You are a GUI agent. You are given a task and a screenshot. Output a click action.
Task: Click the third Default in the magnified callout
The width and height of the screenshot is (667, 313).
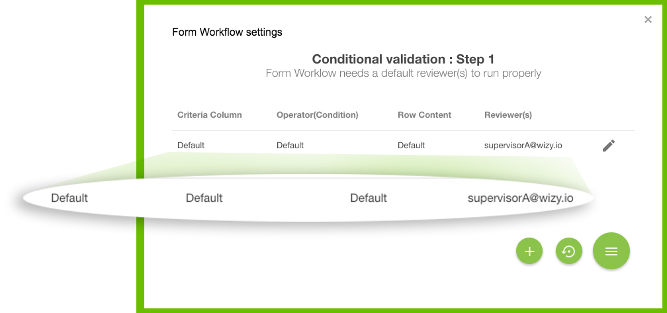click(x=369, y=198)
